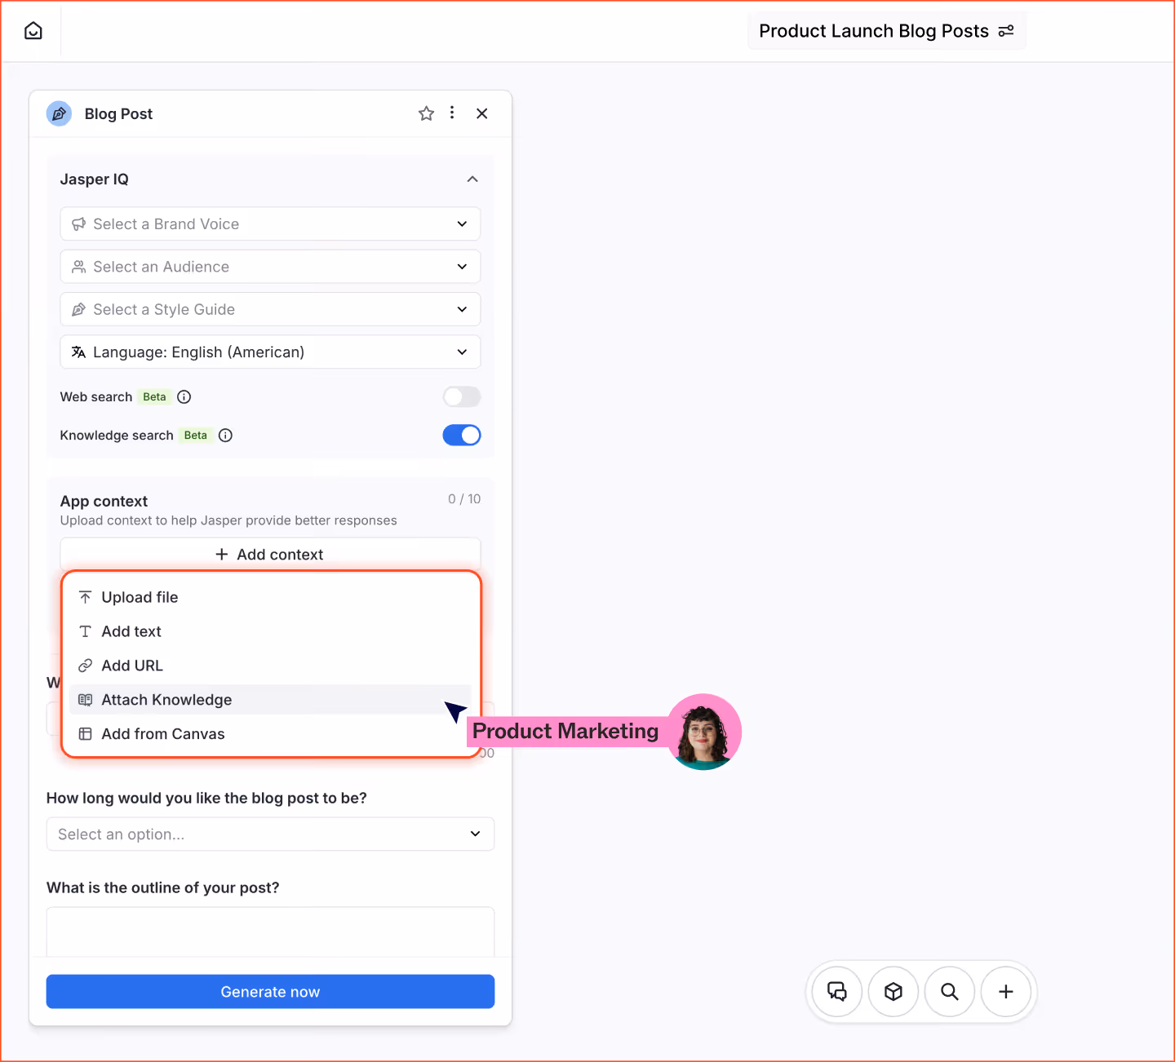Enable Web search

[x=461, y=397]
